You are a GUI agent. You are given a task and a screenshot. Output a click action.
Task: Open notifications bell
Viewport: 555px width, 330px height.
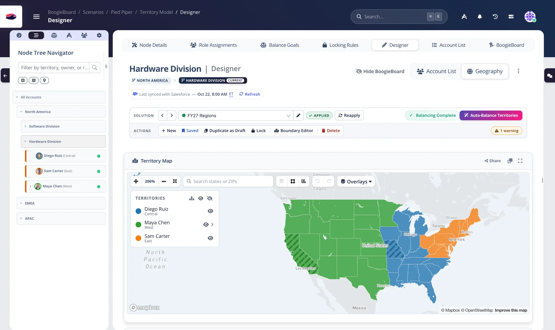pyautogui.click(x=480, y=17)
